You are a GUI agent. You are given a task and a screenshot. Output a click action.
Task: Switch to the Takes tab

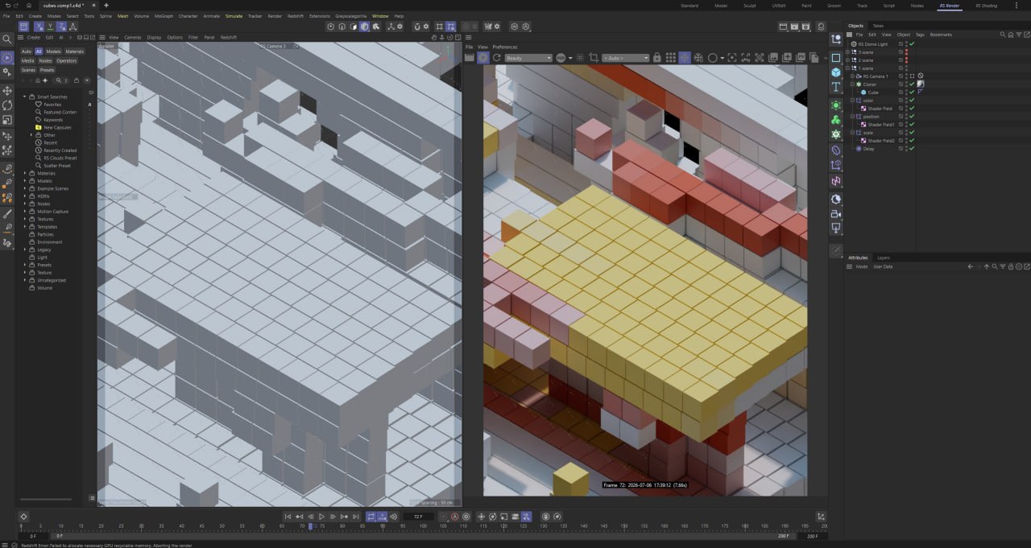click(878, 26)
